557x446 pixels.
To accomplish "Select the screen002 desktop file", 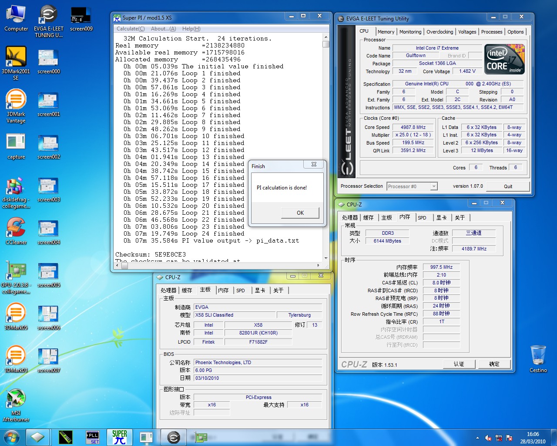I will 48,147.
